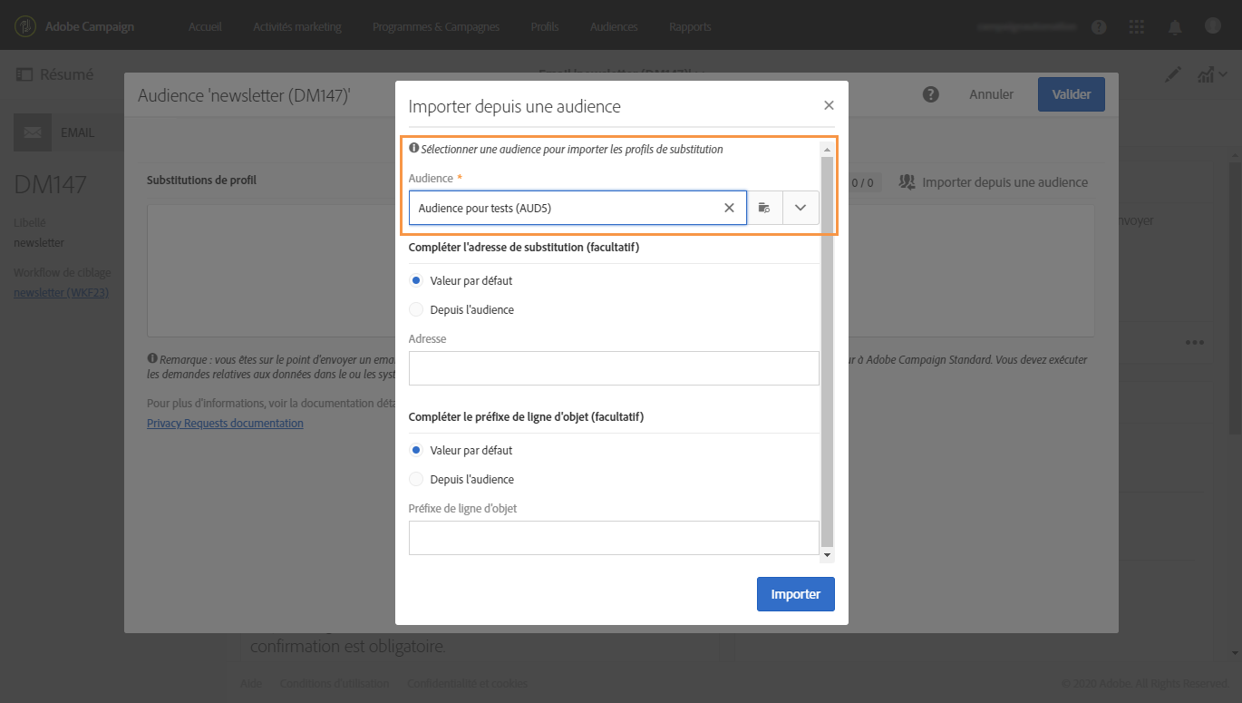This screenshot has width=1242, height=703.
Task: Click the user profile avatar
Action: coord(1214,27)
